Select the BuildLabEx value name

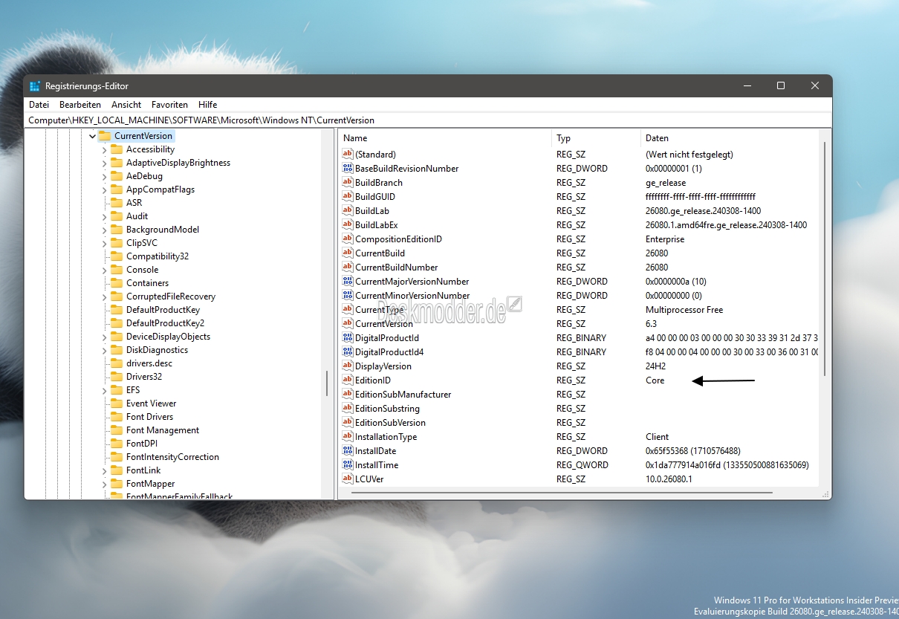377,224
